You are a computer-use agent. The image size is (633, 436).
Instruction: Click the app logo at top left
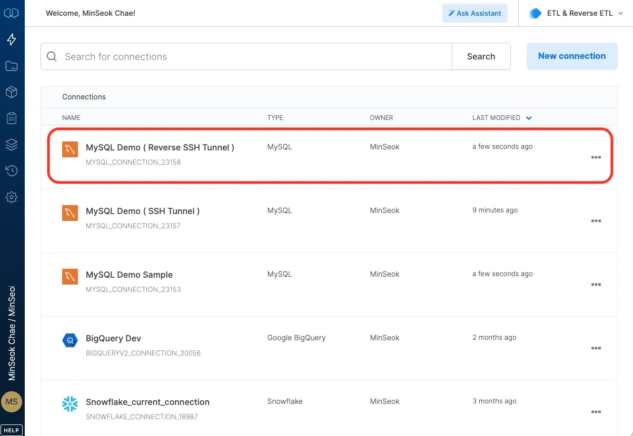pyautogui.click(x=12, y=13)
